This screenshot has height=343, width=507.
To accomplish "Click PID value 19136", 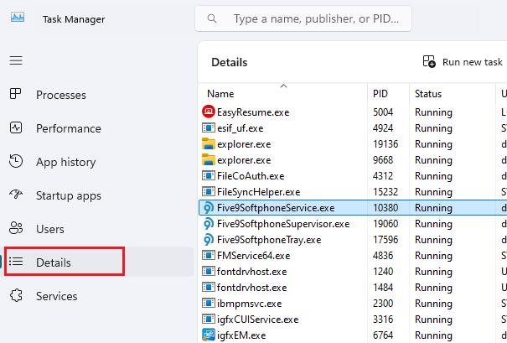I will [x=385, y=144].
